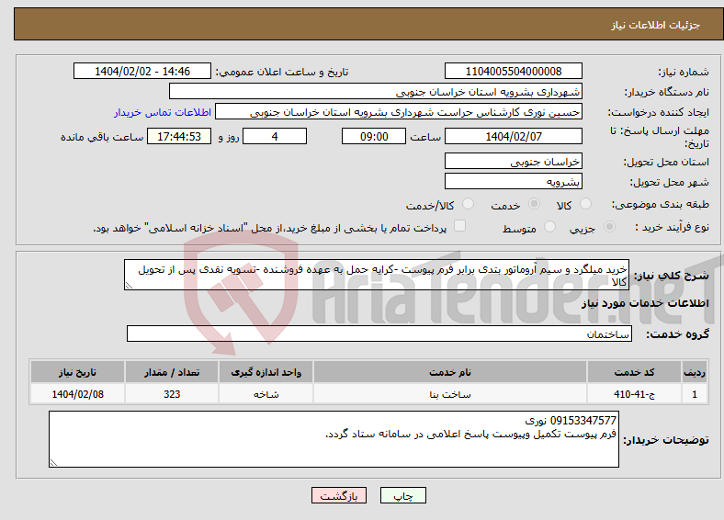
Task: Click the جزئیات اطلاعات نیاز page title
Action: 656,25
